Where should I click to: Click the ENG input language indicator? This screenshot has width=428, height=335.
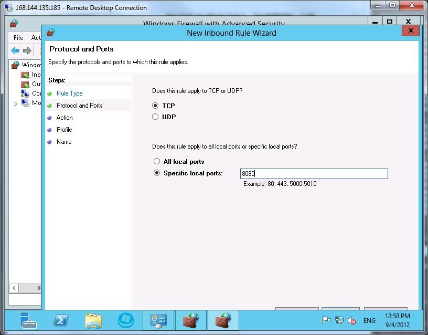coord(369,320)
